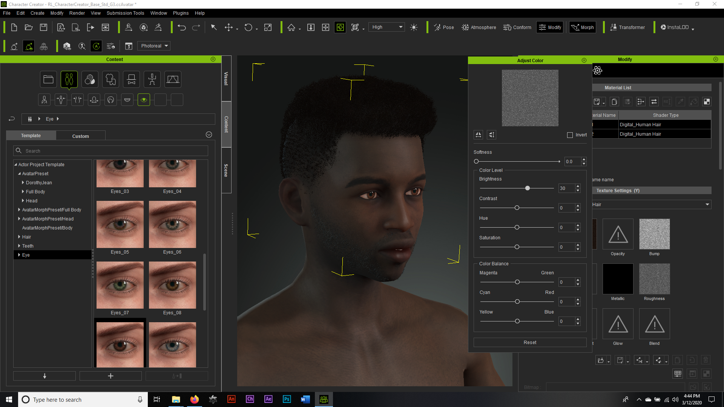Click the New Project icon

[x=14, y=27]
